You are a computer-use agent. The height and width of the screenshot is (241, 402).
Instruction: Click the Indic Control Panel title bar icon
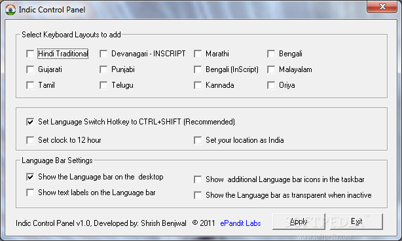[10, 10]
